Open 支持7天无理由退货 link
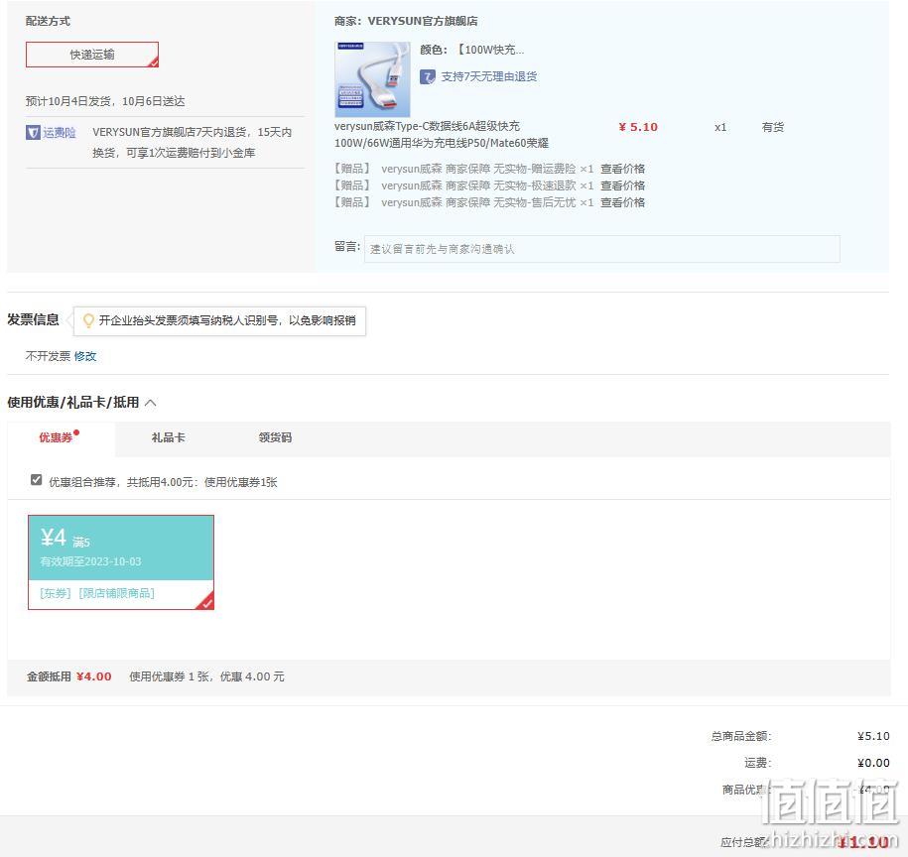This screenshot has height=857, width=908. 489,76
